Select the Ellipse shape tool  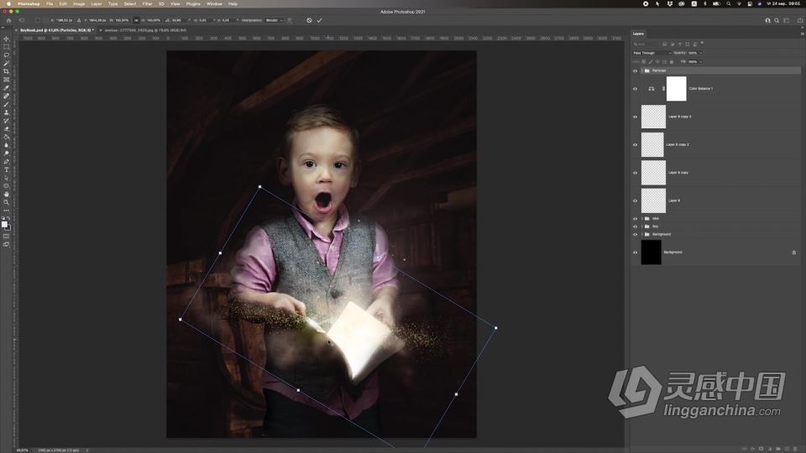[x=6, y=186]
